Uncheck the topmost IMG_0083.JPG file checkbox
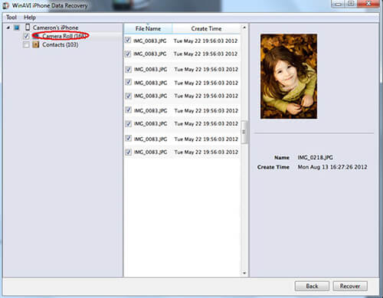The image size is (383, 298). [128, 41]
